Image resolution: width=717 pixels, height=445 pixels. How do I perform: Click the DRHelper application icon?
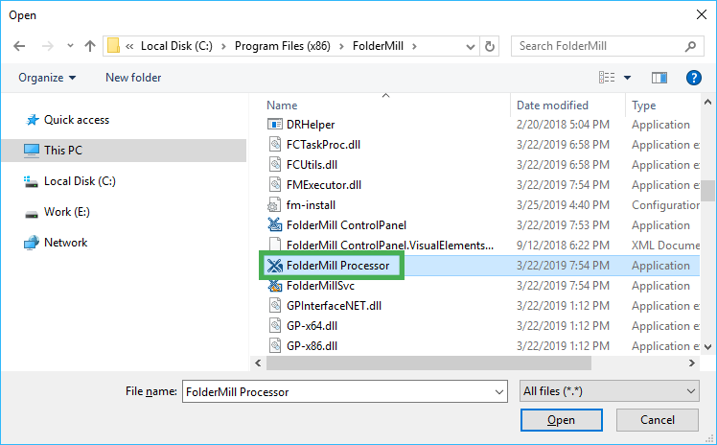(274, 125)
